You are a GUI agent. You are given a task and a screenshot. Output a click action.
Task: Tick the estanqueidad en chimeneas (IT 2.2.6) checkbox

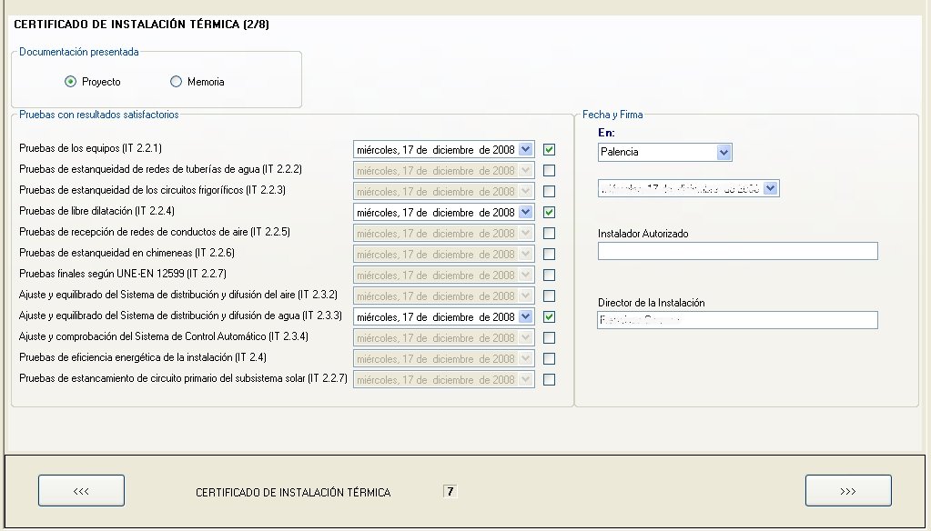coord(549,255)
